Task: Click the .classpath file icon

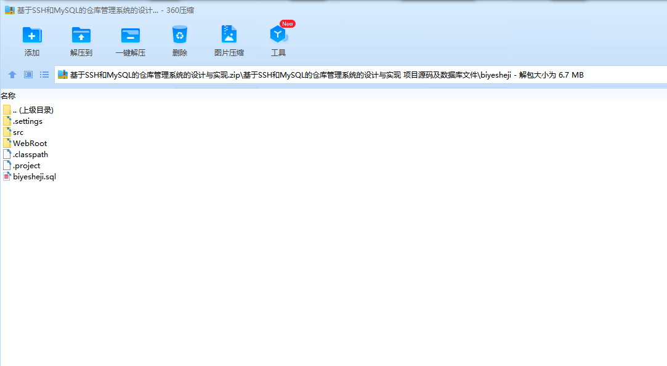Action: coord(7,155)
